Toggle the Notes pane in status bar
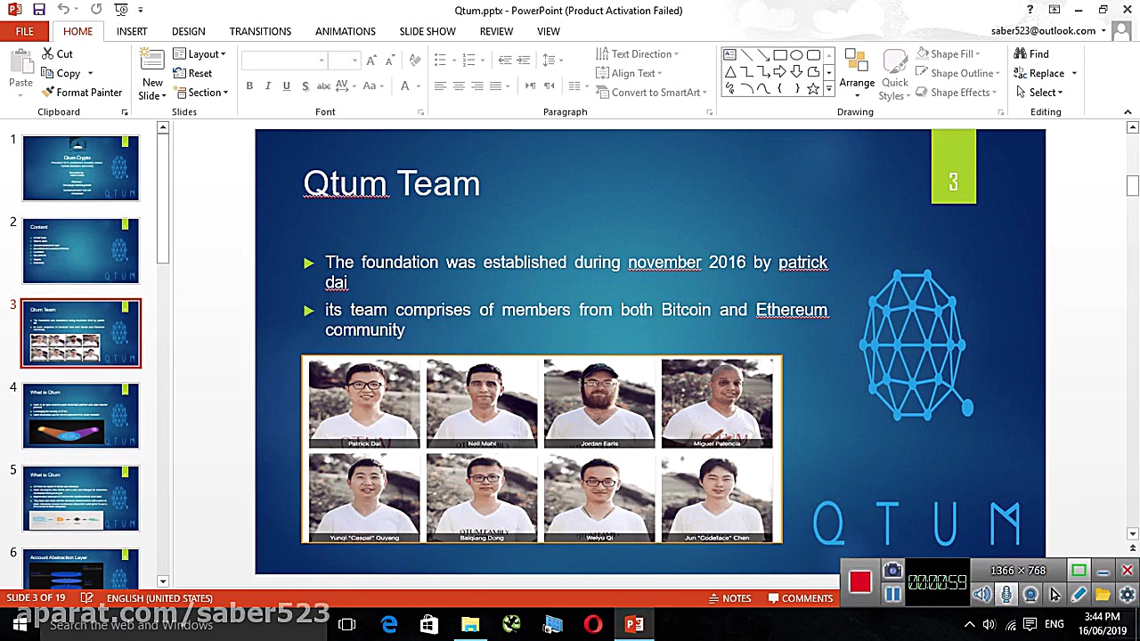The image size is (1140, 641). [729, 598]
